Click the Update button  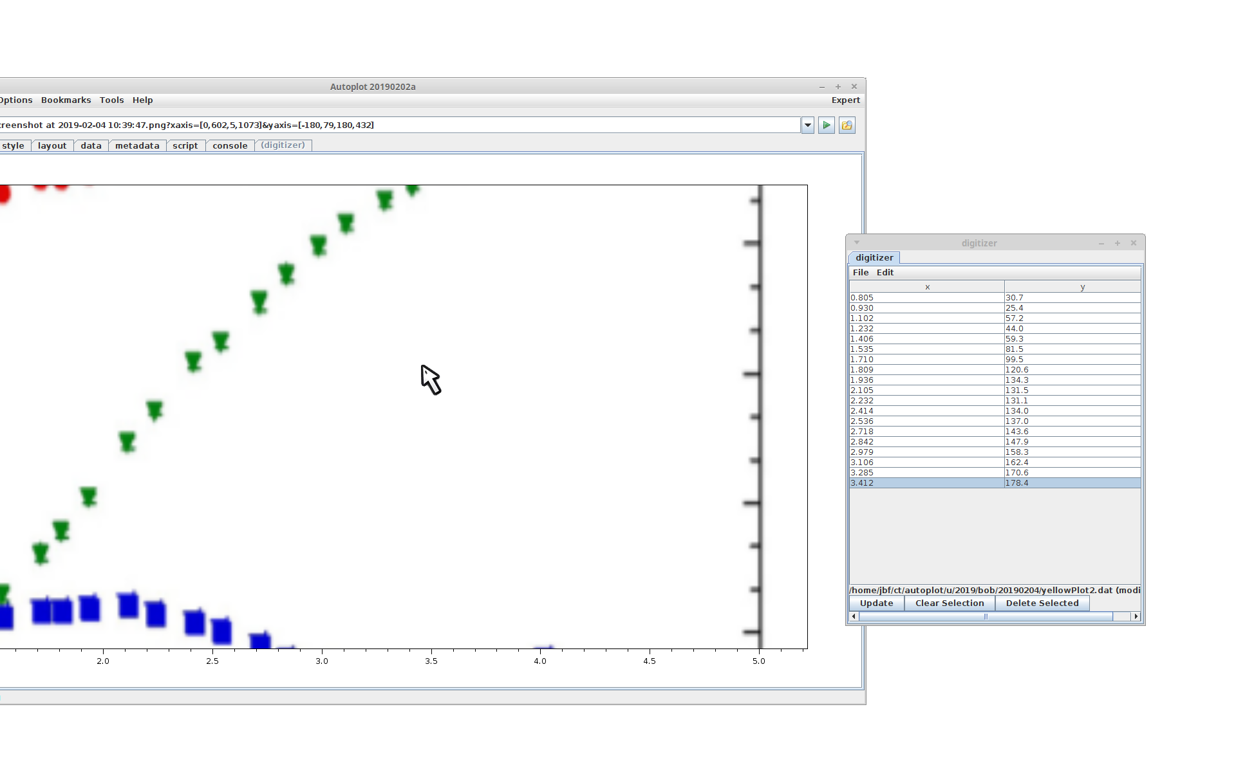click(x=876, y=603)
